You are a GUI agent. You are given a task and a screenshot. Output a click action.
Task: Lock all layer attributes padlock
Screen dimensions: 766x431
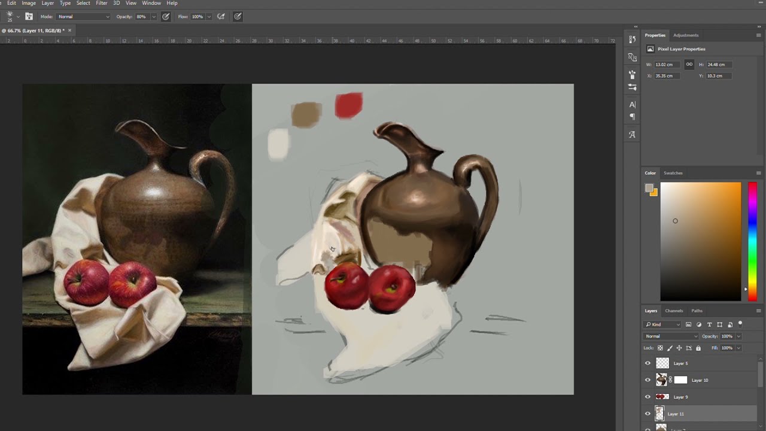pos(698,348)
